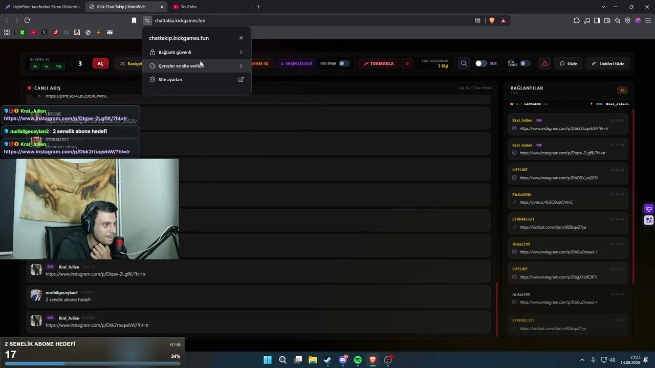Open the RS bookmark icon

(x=110, y=32)
